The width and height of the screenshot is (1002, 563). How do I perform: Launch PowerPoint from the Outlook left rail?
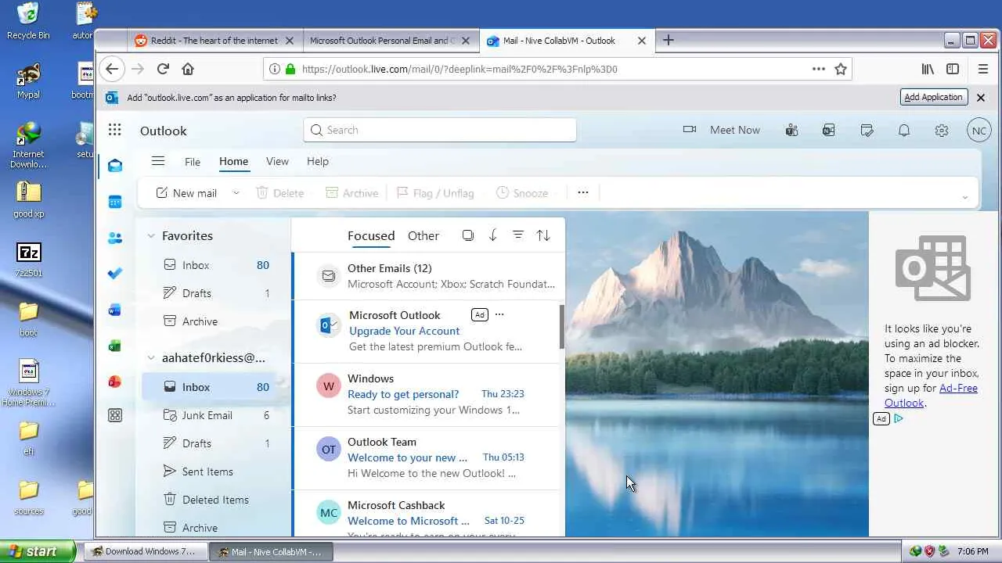115,382
